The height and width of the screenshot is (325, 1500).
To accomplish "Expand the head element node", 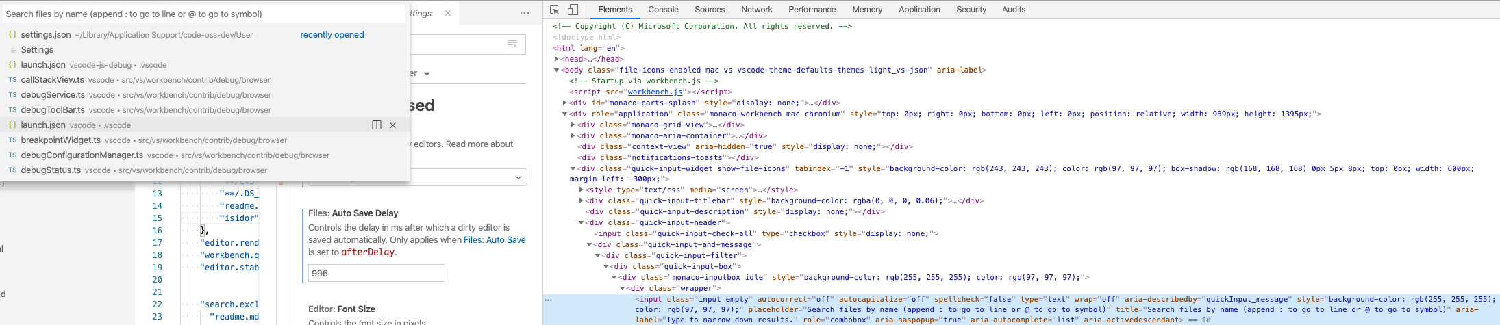I will coord(557,59).
